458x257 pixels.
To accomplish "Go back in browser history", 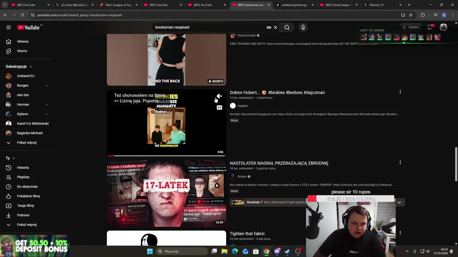I will (5, 15).
